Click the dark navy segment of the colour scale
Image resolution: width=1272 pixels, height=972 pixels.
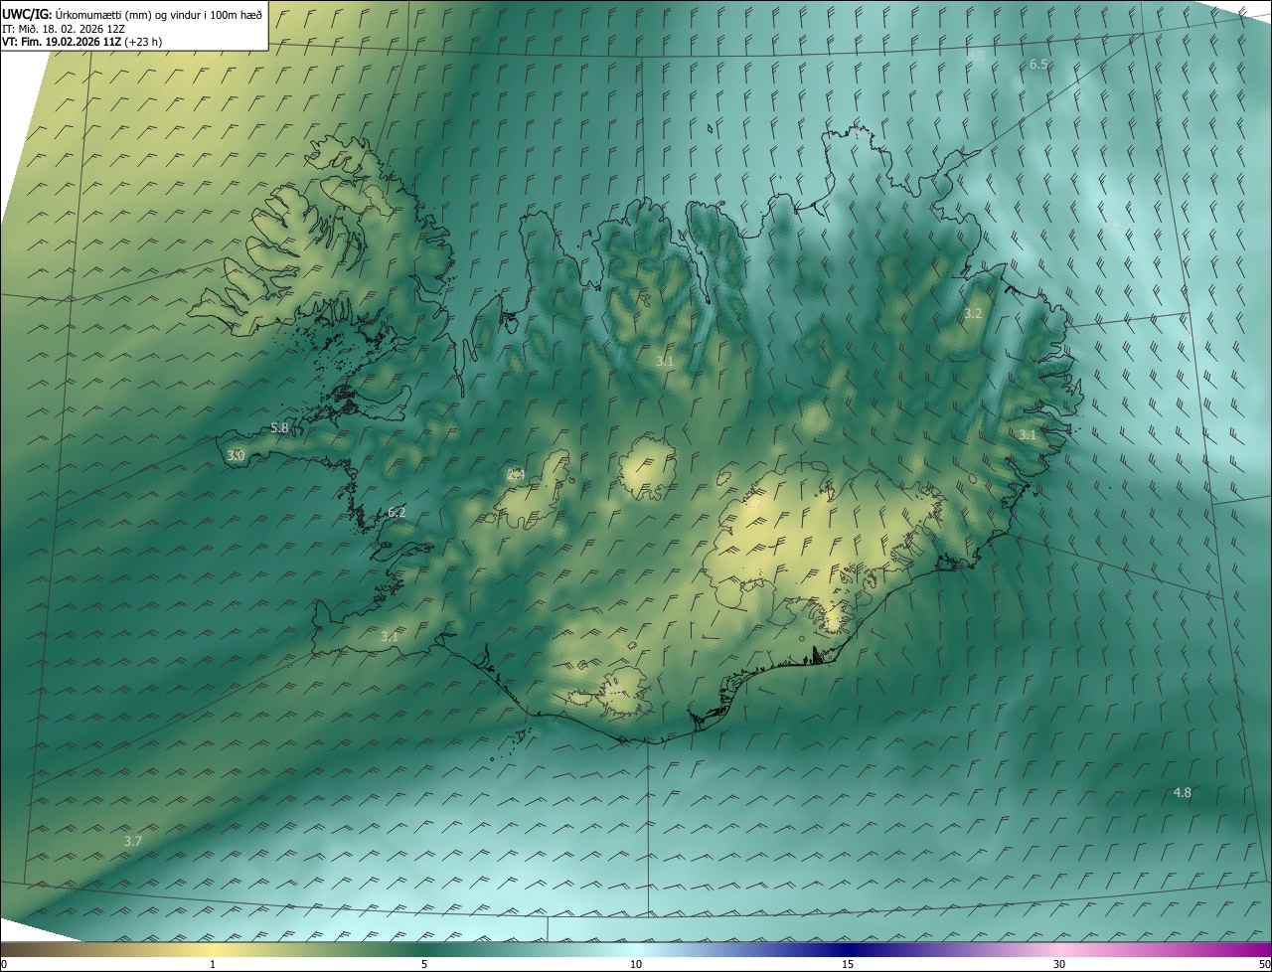click(x=848, y=948)
